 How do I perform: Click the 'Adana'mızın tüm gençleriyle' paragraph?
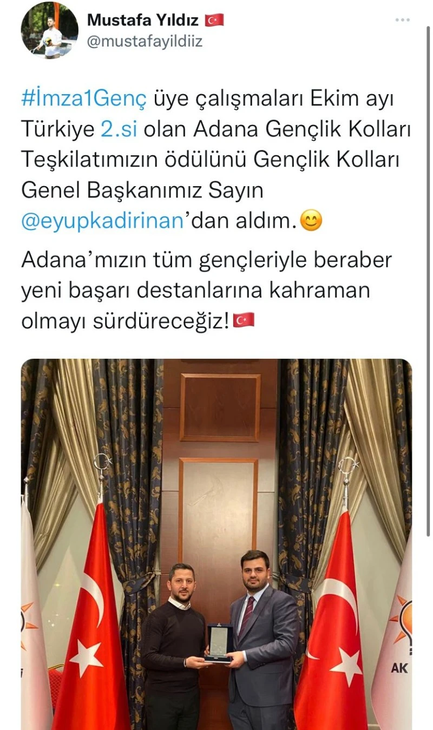point(206,291)
